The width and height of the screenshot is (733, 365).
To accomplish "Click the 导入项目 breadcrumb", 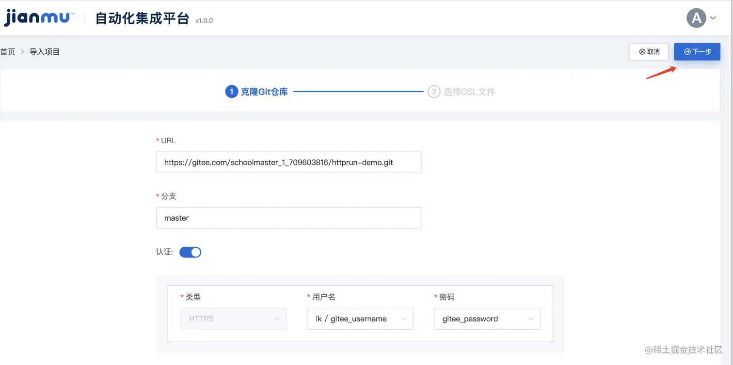I will coord(45,52).
